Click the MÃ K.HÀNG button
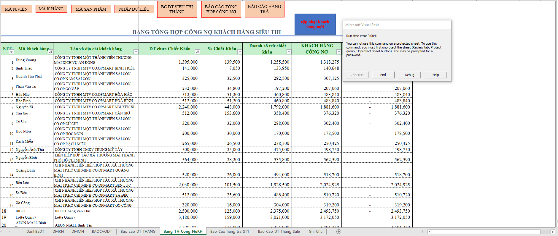This screenshot has width=558, height=236. point(51,9)
